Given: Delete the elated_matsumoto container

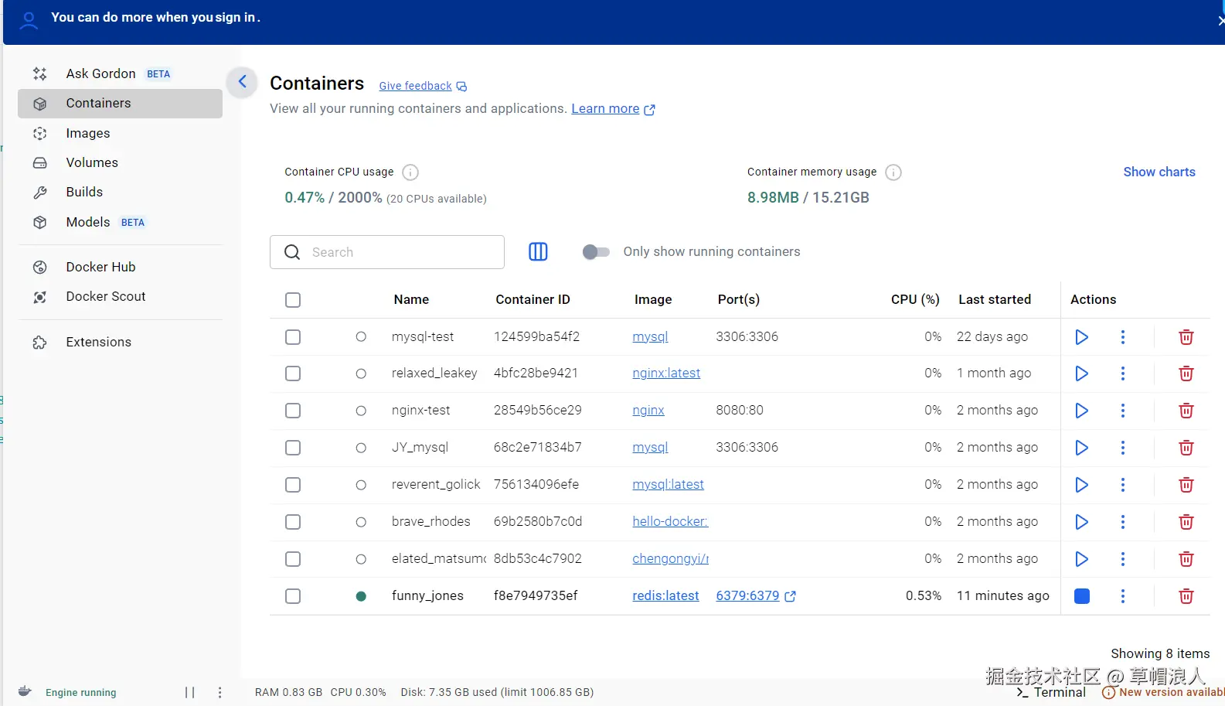Looking at the screenshot, I should tap(1186, 559).
